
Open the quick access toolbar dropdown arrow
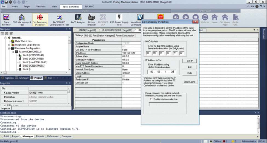(x=27, y=2)
